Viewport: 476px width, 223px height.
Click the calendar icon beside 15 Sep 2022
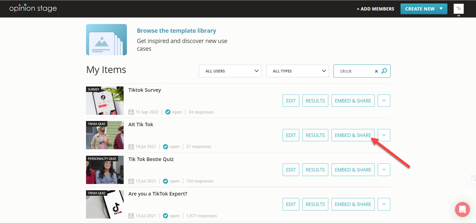point(131,112)
